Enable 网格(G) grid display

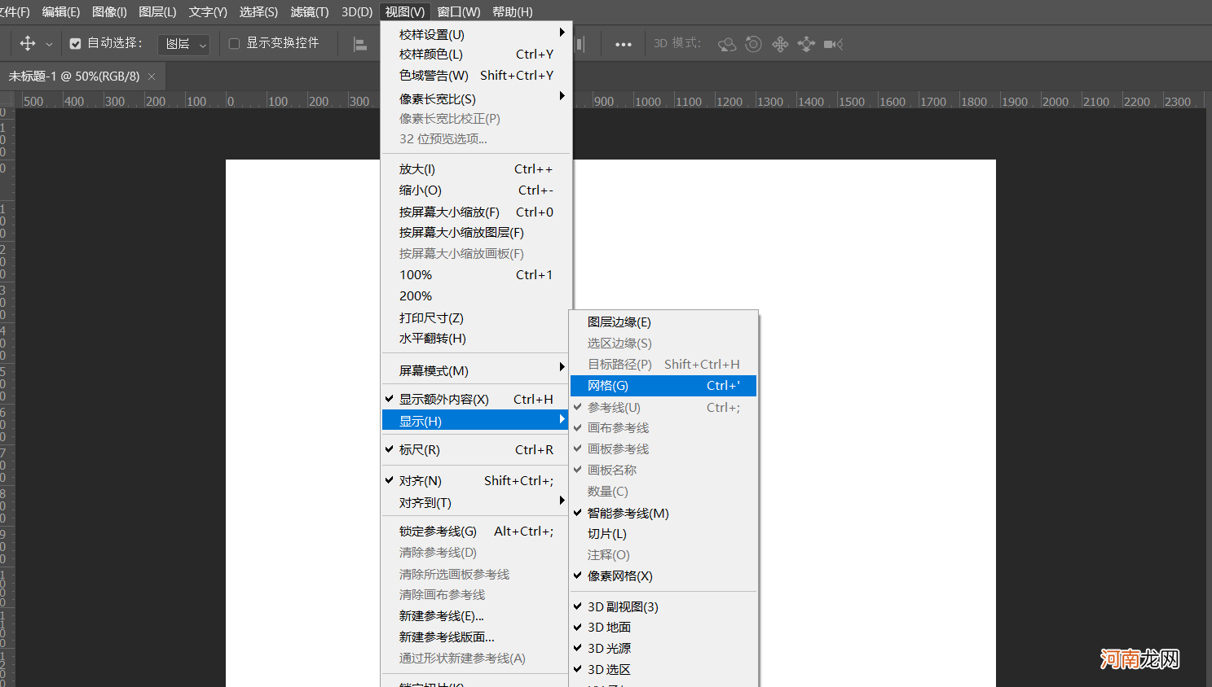(x=663, y=386)
